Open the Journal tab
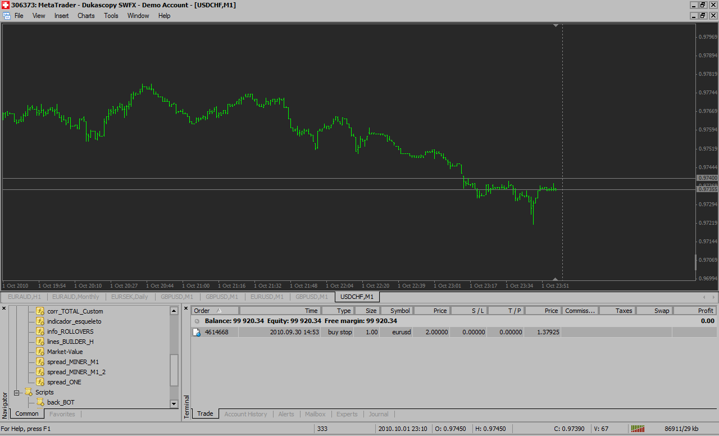This screenshot has width=719, height=436. [379, 414]
